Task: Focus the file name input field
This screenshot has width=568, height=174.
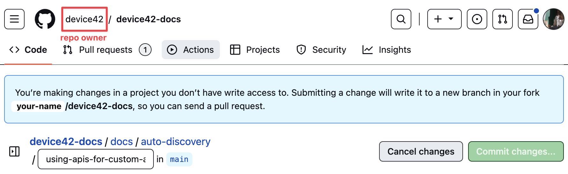Action: pyautogui.click(x=96, y=159)
